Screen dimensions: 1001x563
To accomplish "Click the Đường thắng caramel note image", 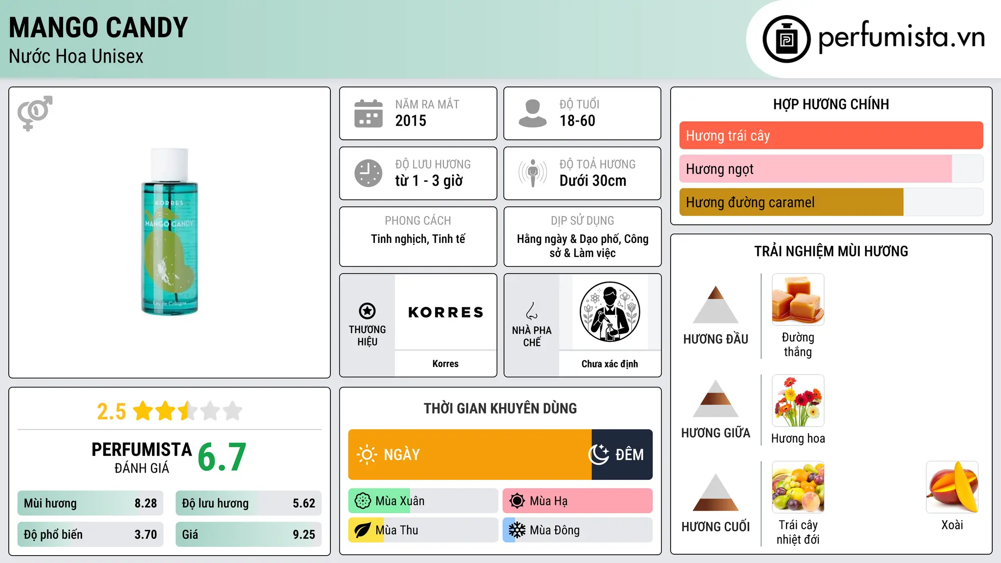I will point(798,300).
